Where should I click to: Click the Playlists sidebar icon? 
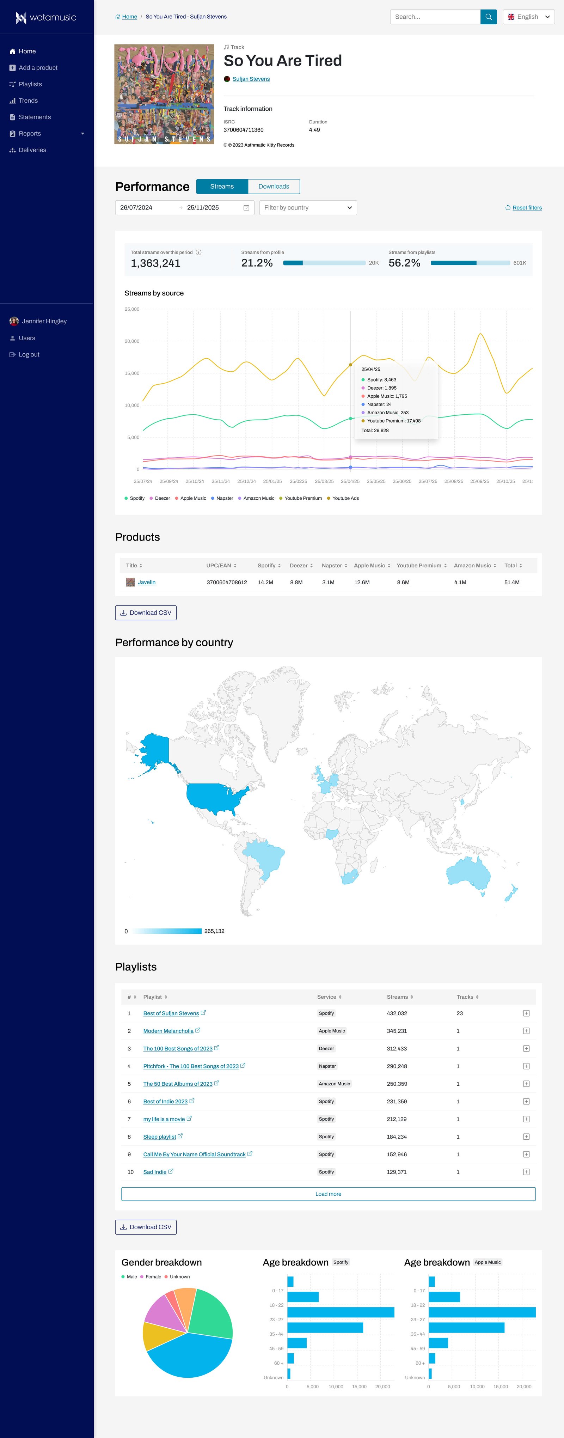click(x=12, y=84)
